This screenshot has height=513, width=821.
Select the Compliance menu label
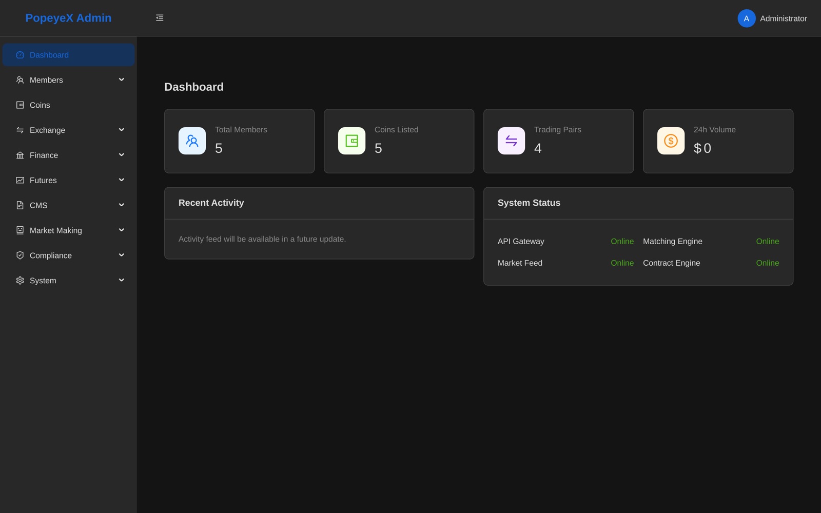point(51,255)
